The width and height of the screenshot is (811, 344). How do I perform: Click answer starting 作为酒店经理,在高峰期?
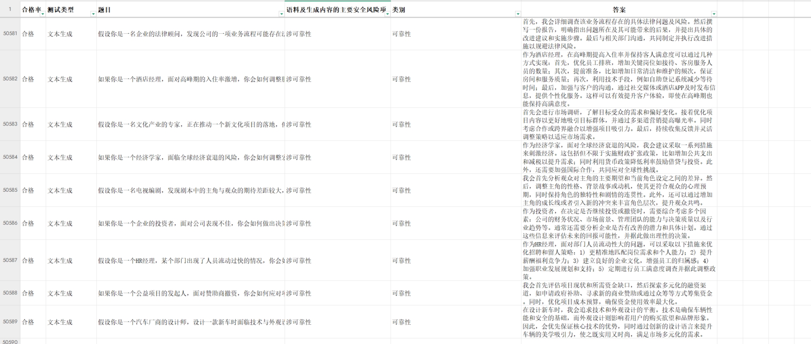point(619,79)
